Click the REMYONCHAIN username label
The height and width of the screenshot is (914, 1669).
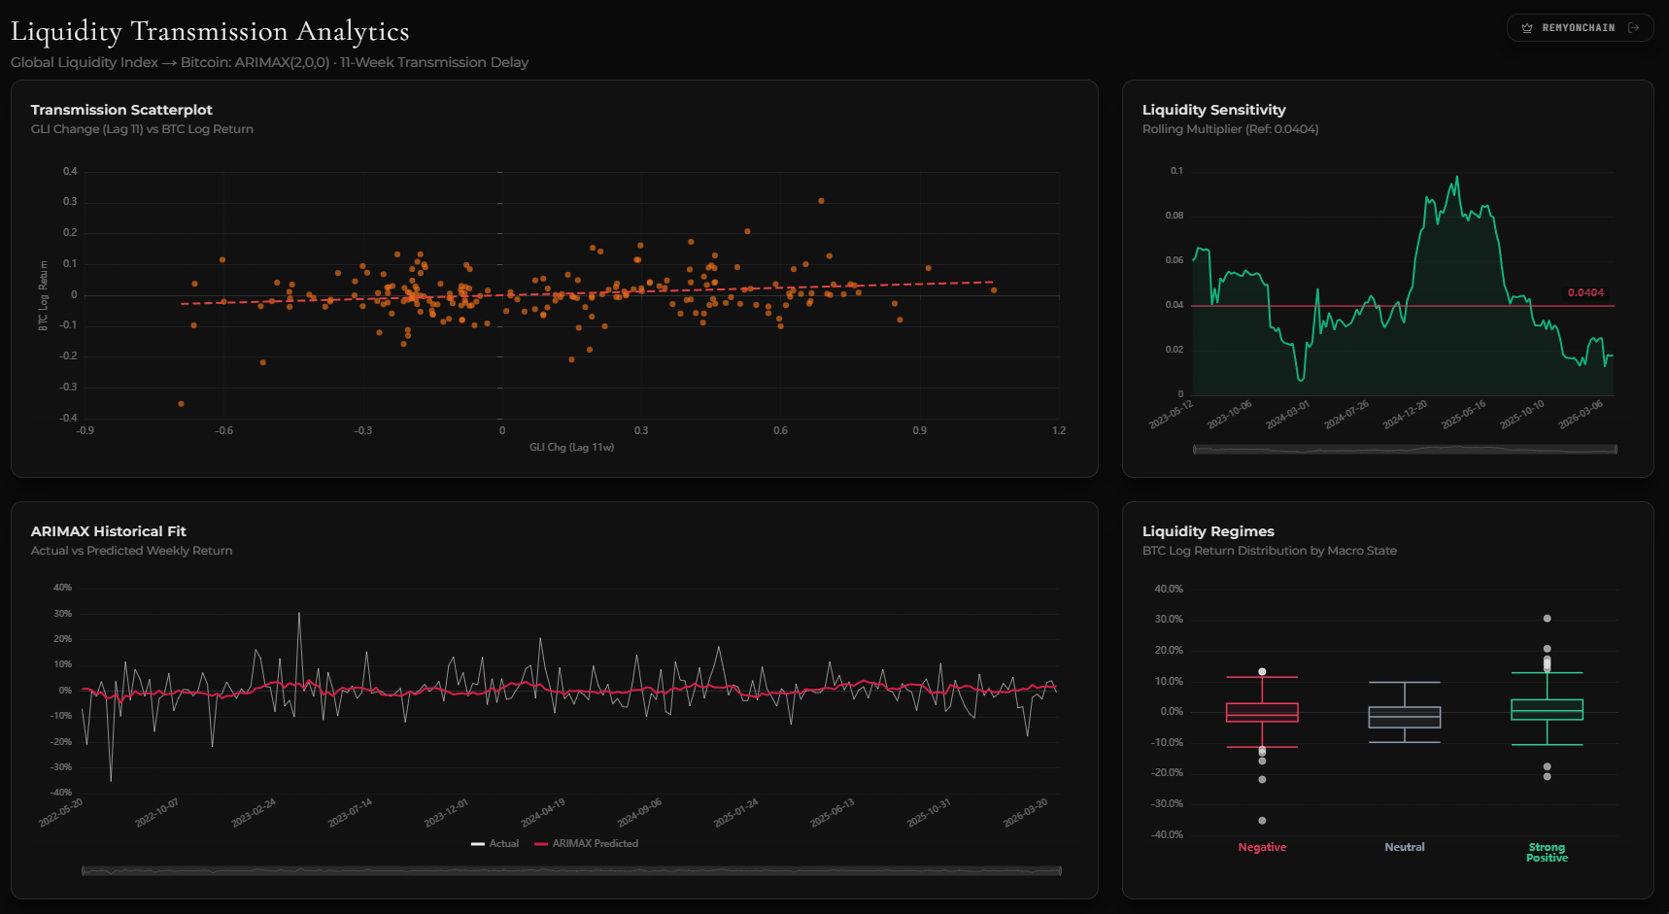[1578, 28]
